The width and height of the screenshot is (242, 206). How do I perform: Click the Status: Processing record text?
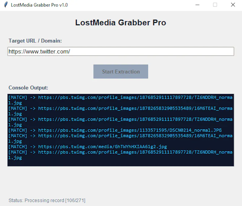click(x=47, y=200)
